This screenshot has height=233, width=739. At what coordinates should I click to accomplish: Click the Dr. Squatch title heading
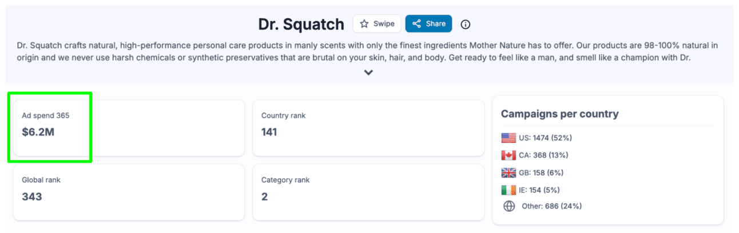301,25
